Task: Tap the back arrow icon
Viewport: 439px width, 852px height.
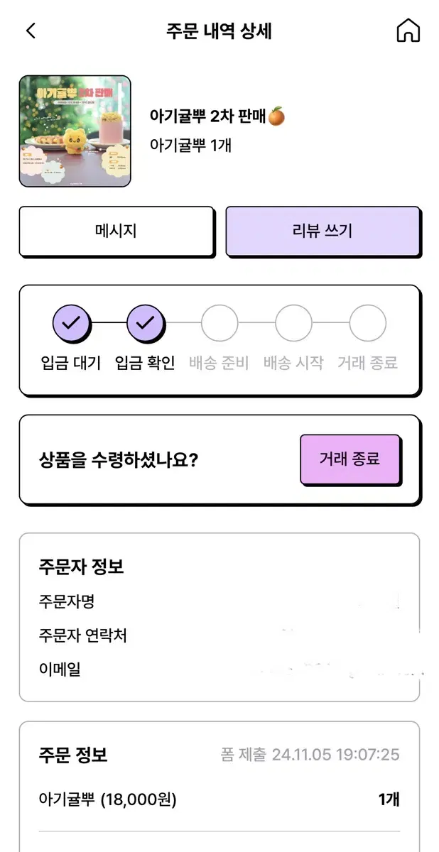Action: [31, 31]
